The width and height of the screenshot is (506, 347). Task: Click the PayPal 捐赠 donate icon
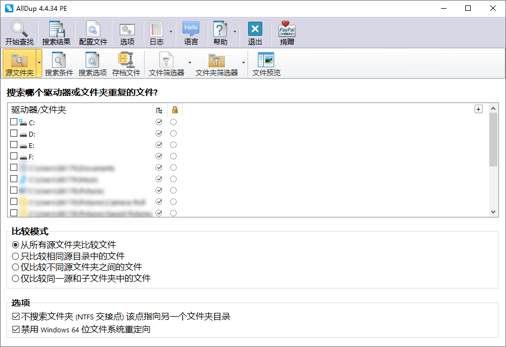[x=286, y=28]
